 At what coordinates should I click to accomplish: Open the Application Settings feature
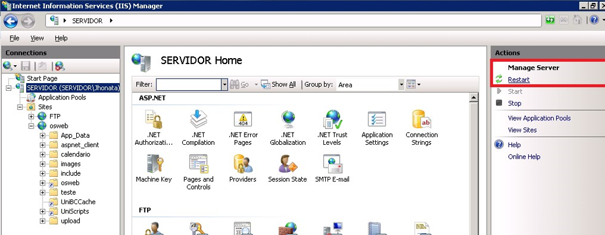click(x=377, y=120)
